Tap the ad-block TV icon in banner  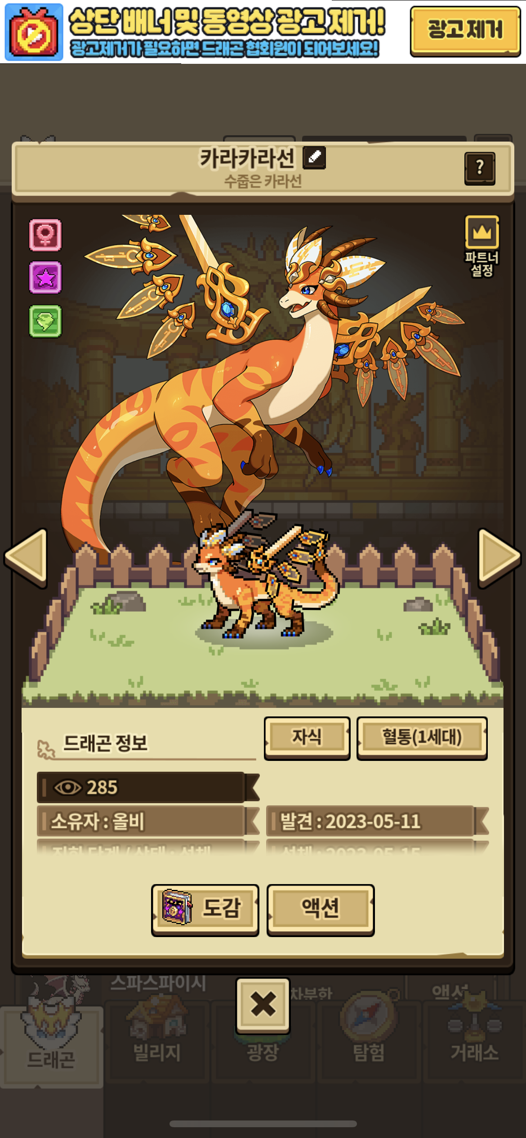coord(34,32)
